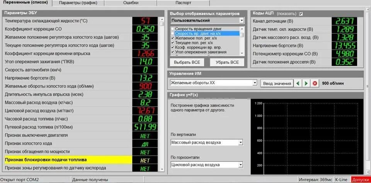Switch to the 'Переменные (список)' tab
The height and width of the screenshot is (183, 371).
tap(26, 3)
